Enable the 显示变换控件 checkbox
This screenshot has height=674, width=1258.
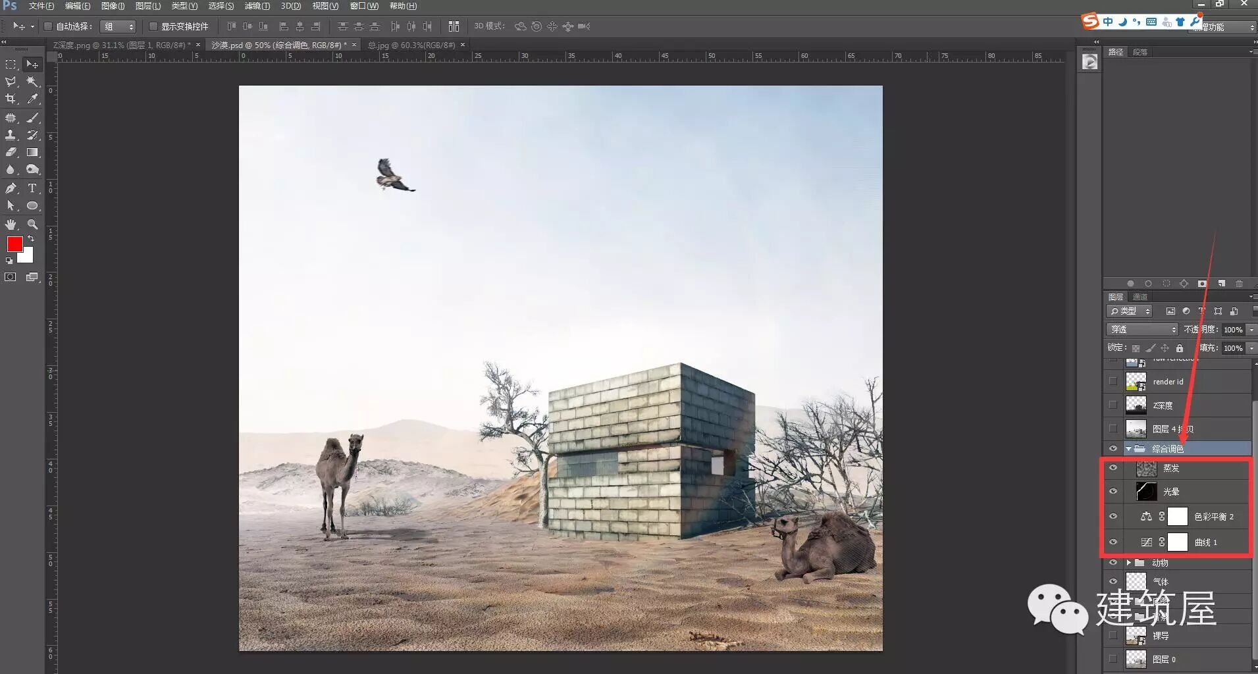pos(153,26)
